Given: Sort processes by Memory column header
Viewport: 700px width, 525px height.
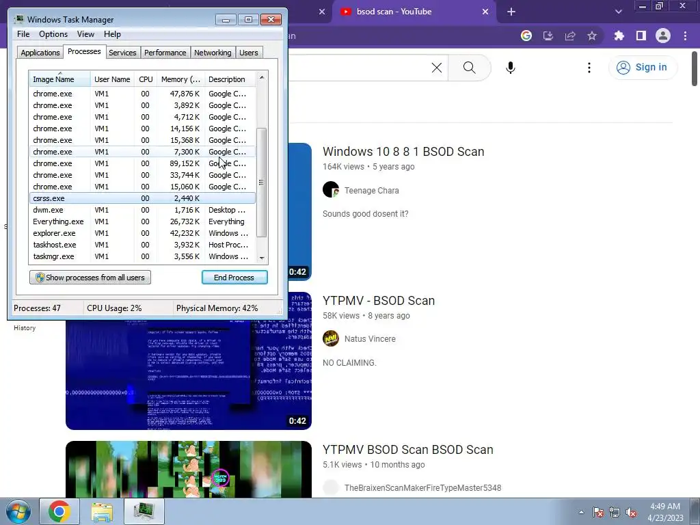Looking at the screenshot, I should point(180,79).
